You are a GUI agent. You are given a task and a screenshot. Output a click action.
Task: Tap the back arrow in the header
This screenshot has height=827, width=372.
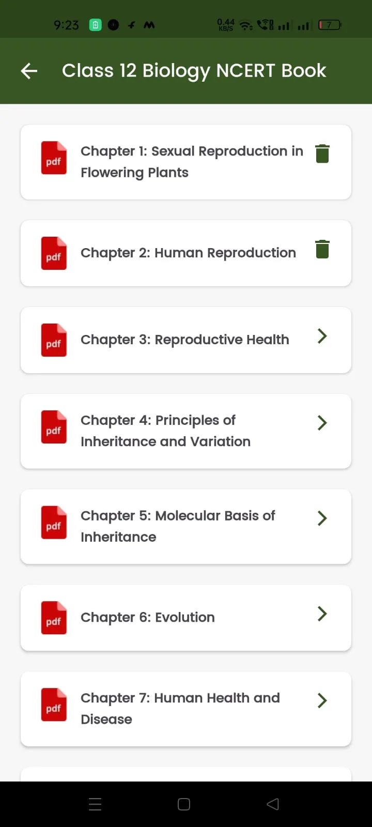(29, 71)
